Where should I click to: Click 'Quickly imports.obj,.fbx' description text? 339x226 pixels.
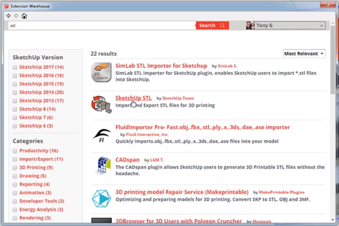tap(197, 141)
